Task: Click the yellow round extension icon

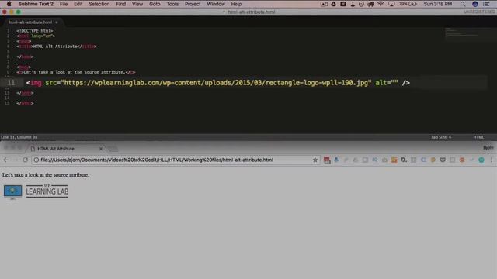Action: pos(433,160)
